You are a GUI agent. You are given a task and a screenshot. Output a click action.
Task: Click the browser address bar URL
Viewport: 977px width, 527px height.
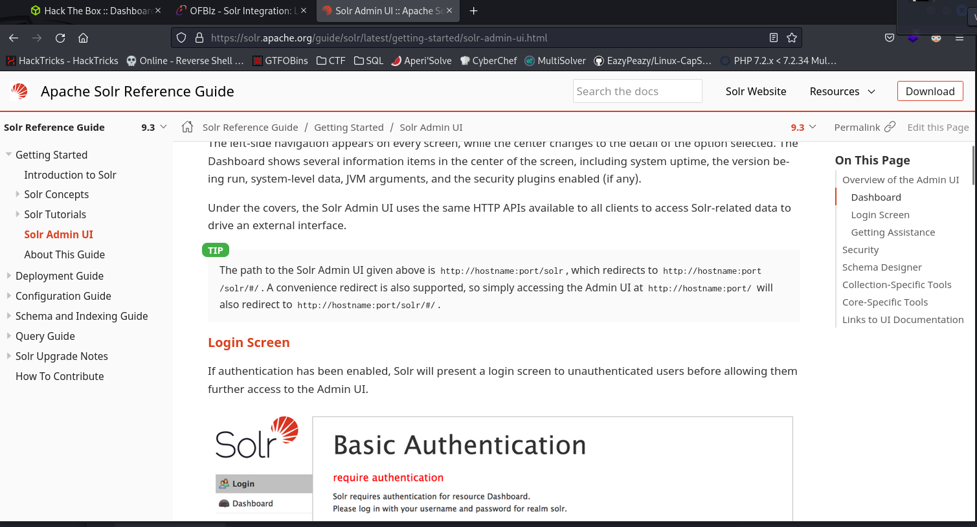point(379,38)
